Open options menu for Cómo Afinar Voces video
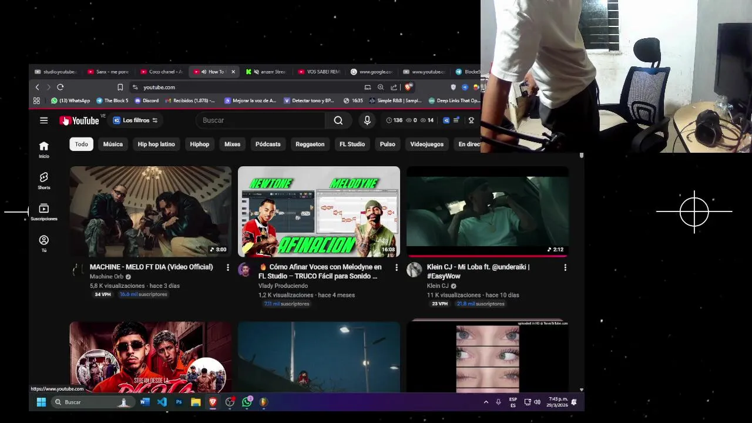This screenshot has width=752, height=423. click(x=397, y=267)
